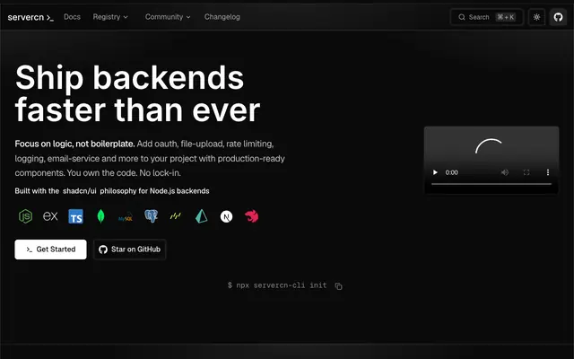Seek on the video progress bar
The width and height of the screenshot is (574, 359).
491,184
